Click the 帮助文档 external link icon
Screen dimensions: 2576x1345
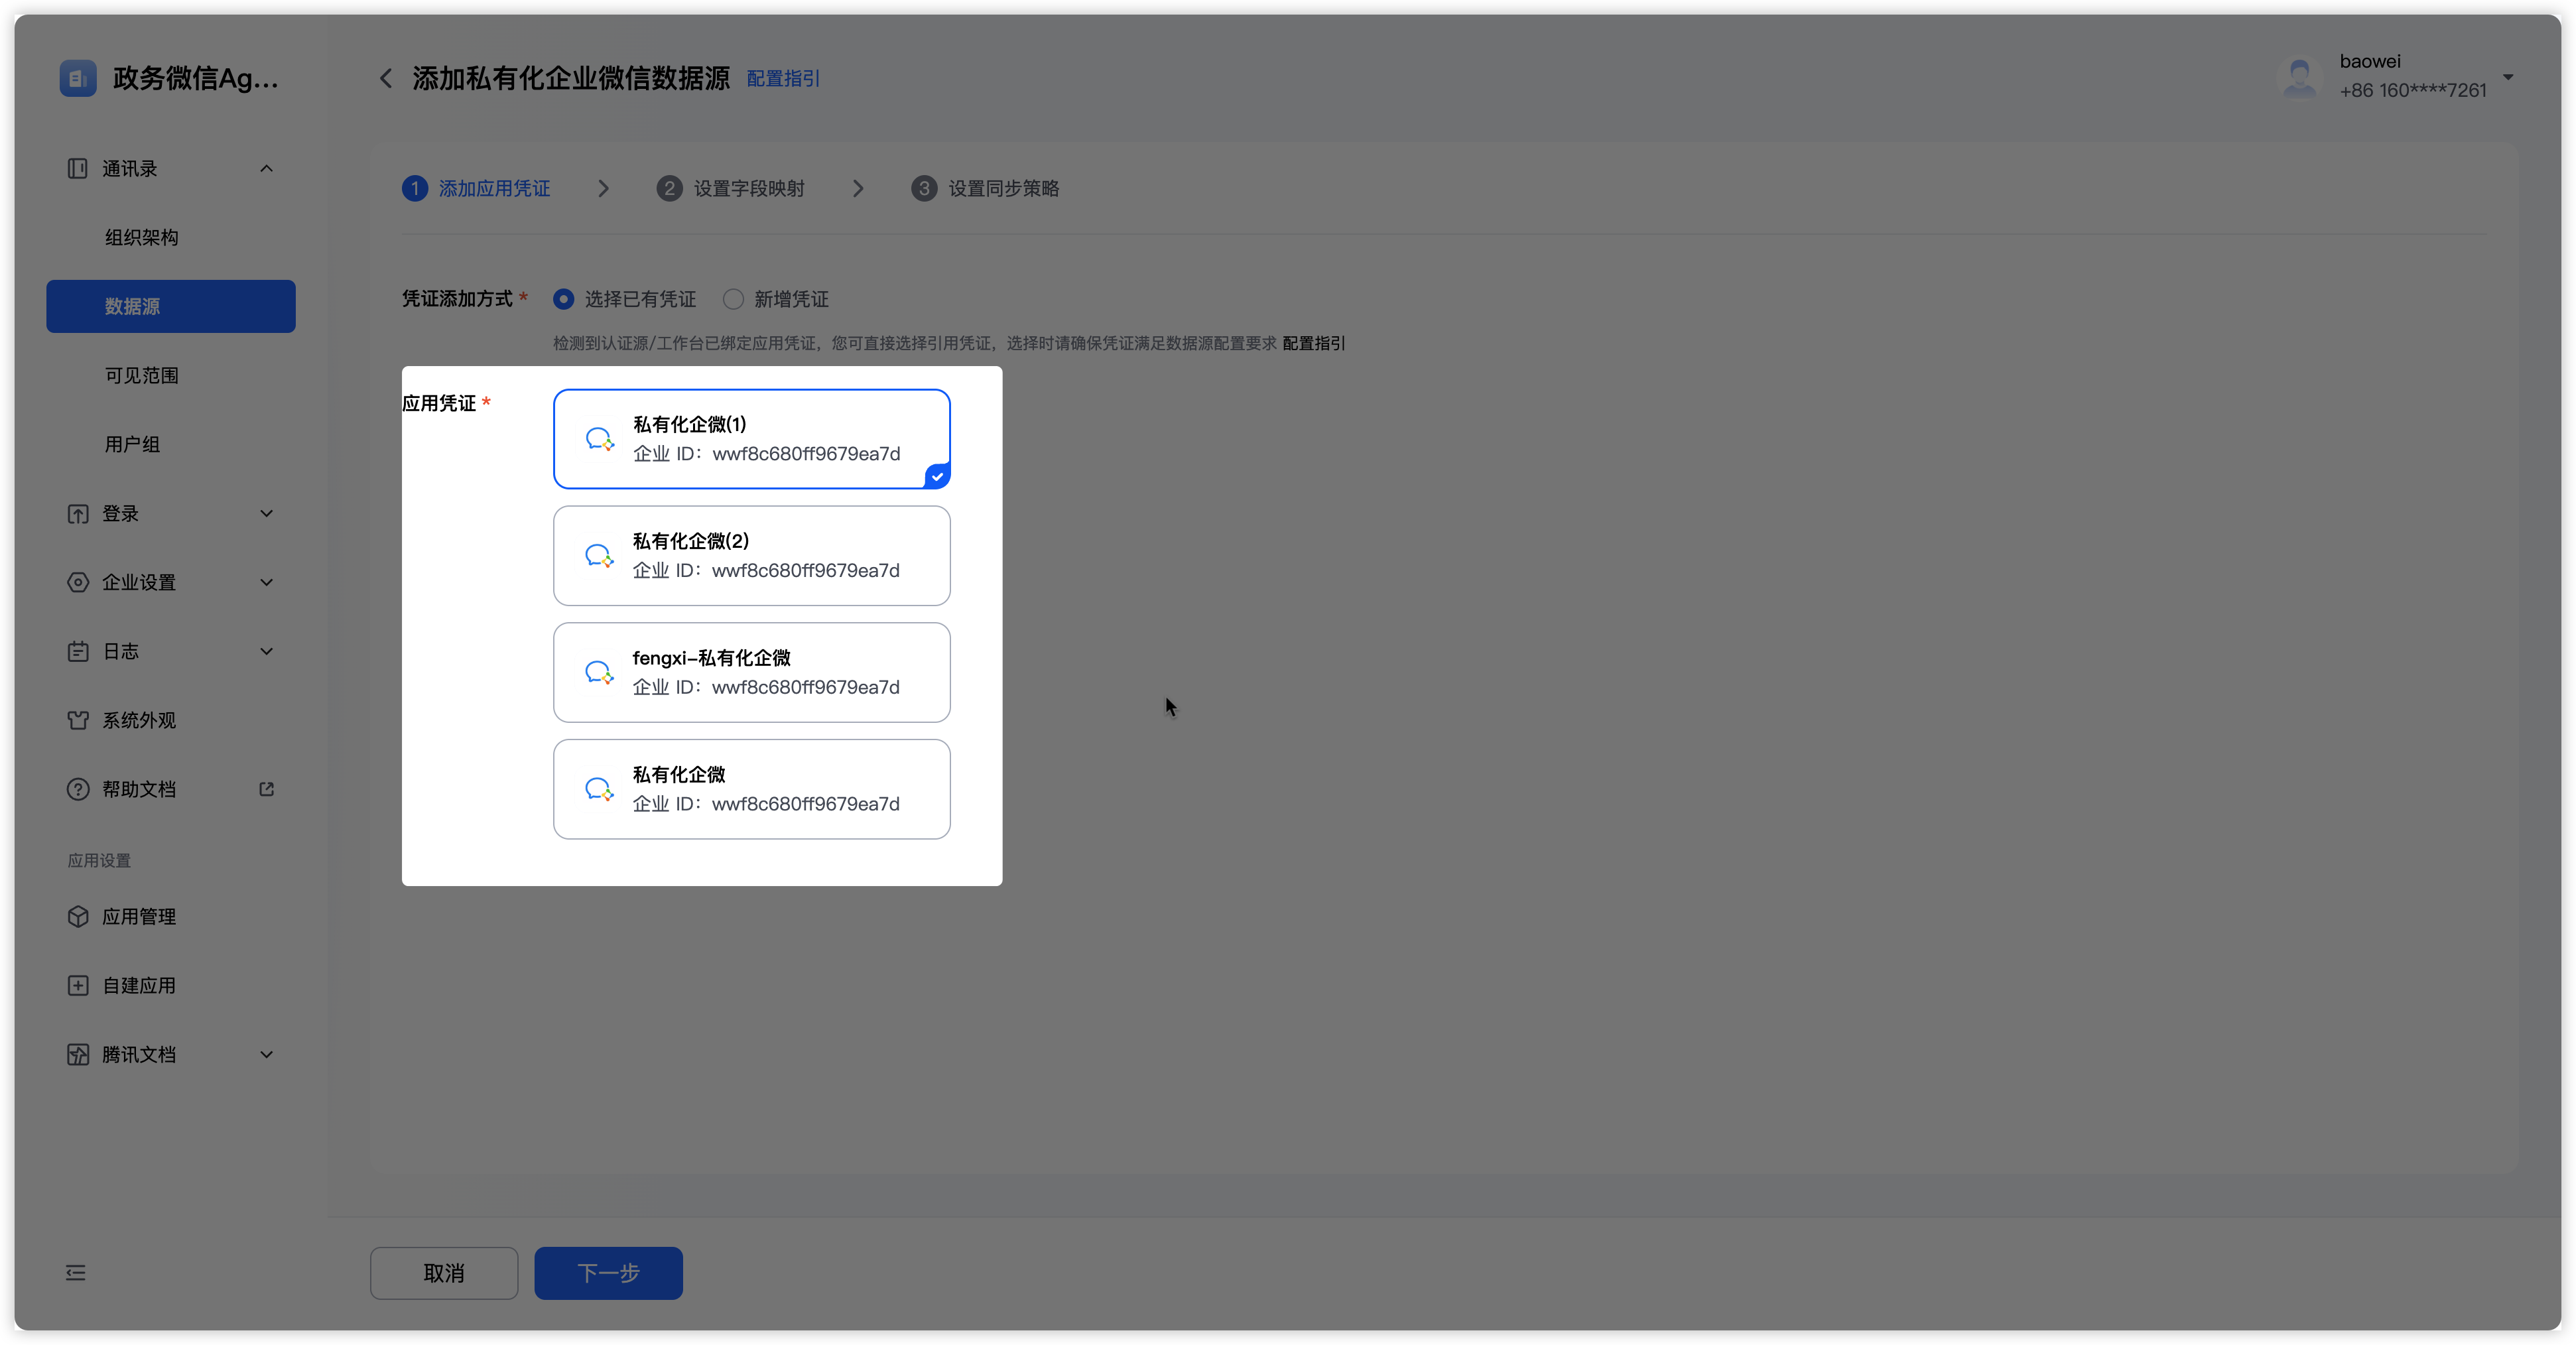click(x=266, y=789)
